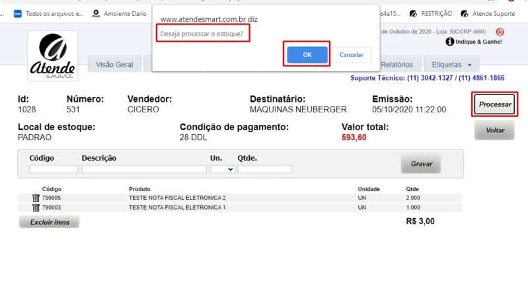Click the Suporte Técnico phone numbers text
Viewport: 528px width, 281px height.
pyautogui.click(x=428, y=78)
